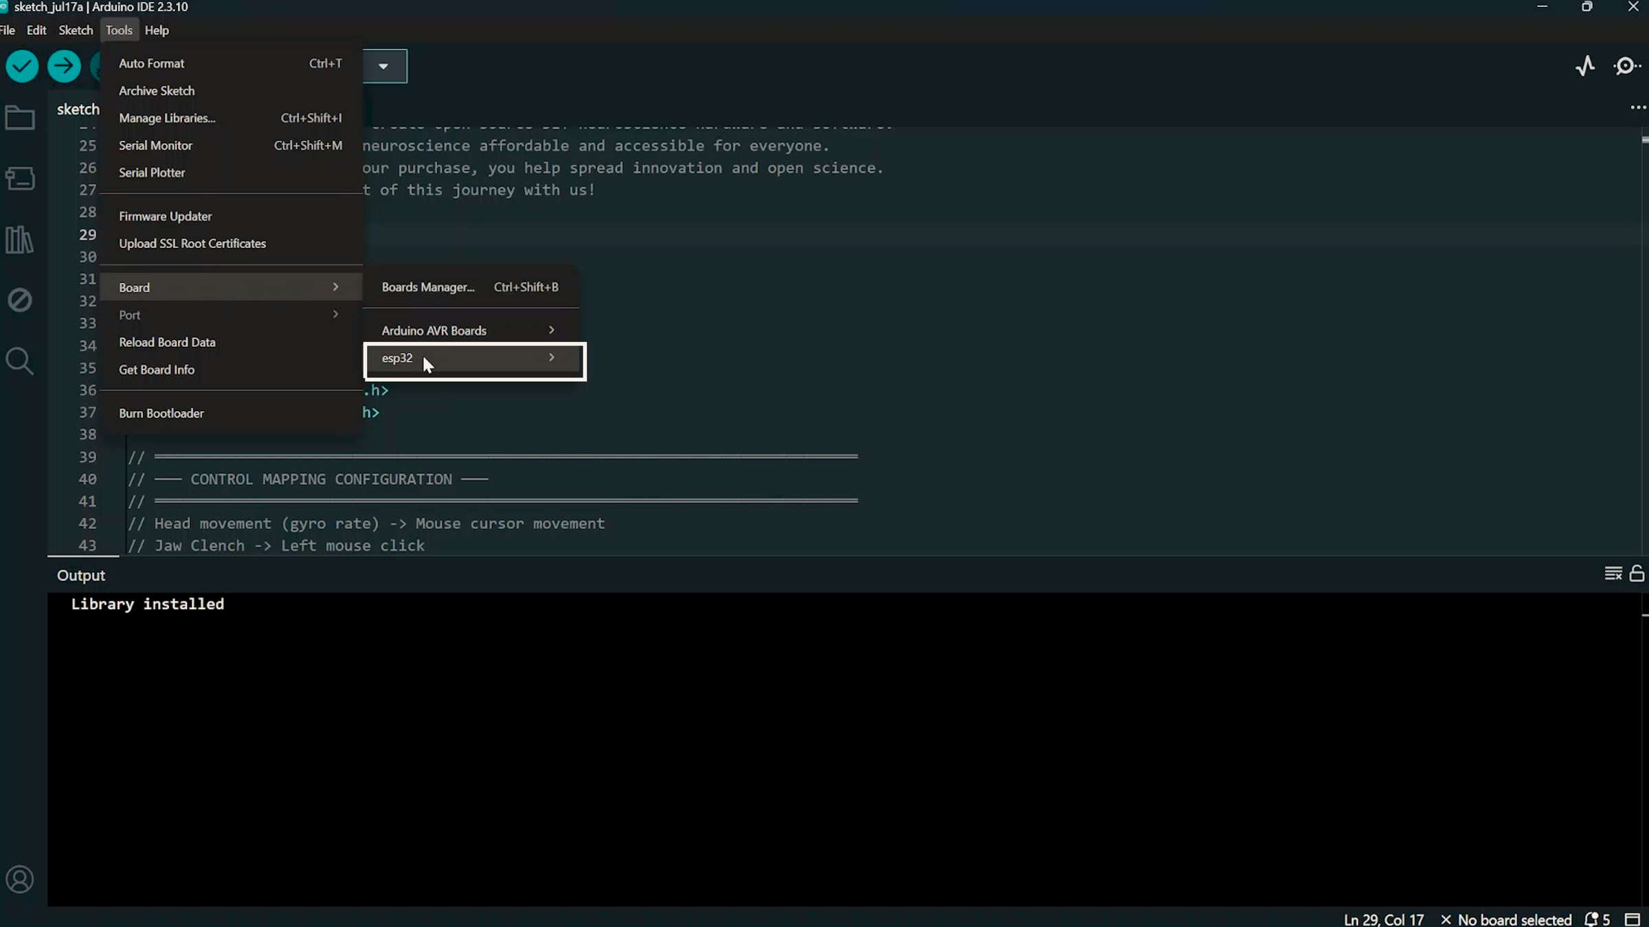Open the Sketch menu
This screenshot has height=927, width=1649.
[76, 30]
